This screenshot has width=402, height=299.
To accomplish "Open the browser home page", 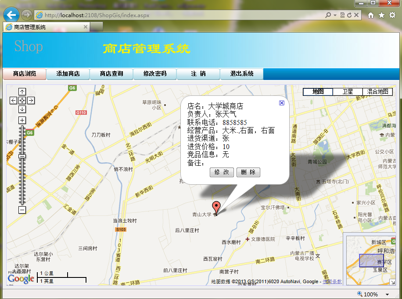I will pos(371,15).
